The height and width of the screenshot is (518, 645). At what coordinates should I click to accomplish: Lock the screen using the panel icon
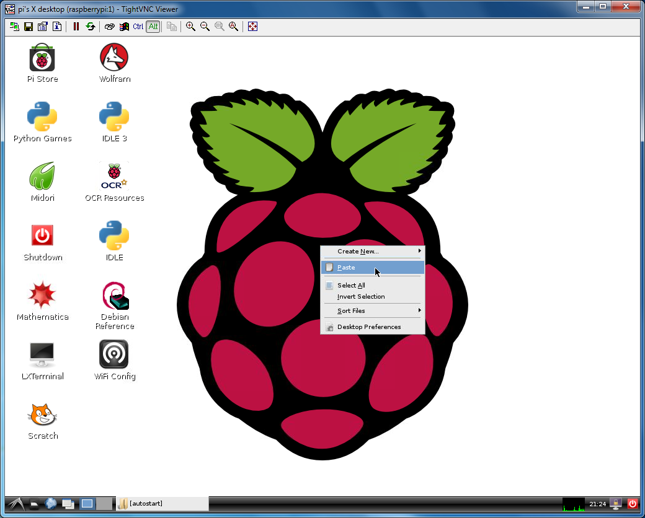pos(616,504)
